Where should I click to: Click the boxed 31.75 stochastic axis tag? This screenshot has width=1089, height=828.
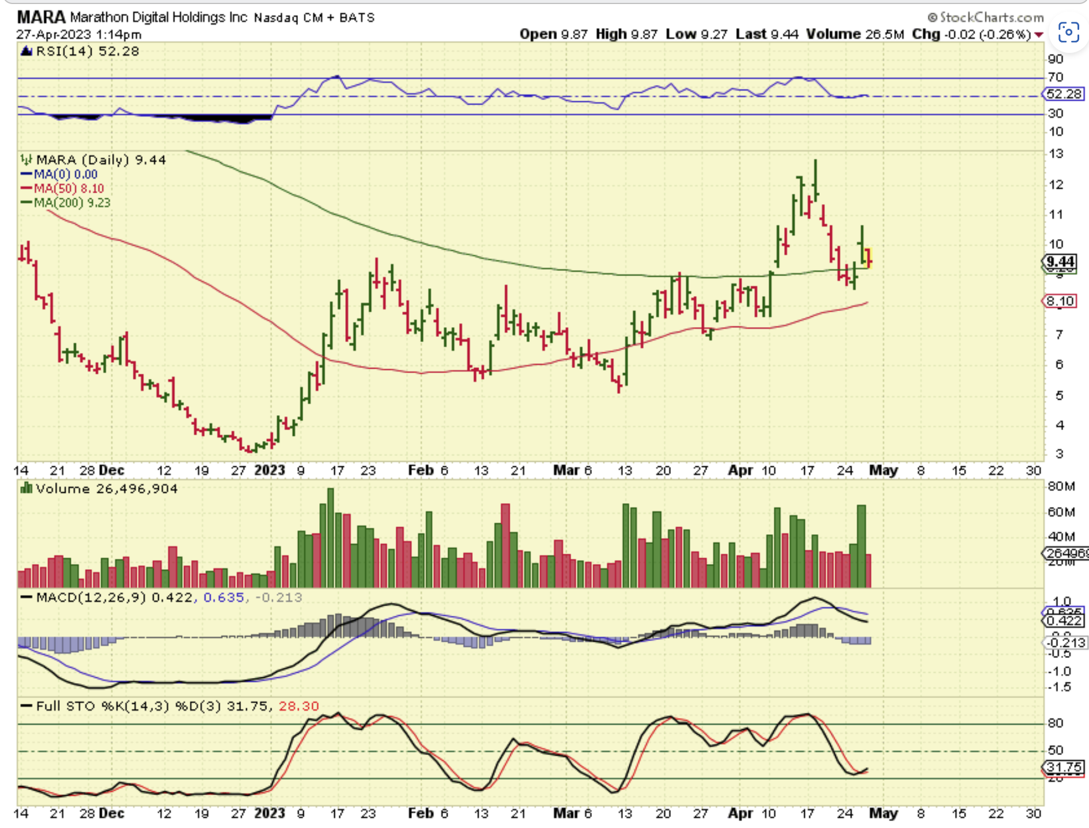pos(1064,768)
